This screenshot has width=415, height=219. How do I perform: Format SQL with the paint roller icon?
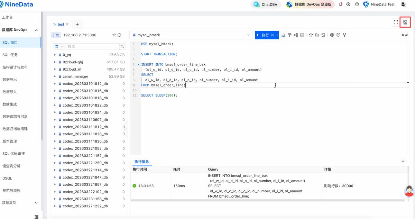290,35
